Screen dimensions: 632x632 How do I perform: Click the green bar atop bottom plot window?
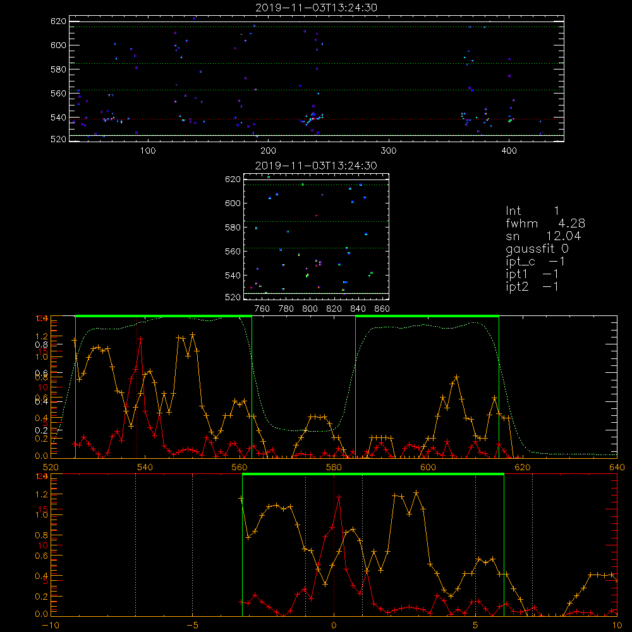(373, 474)
